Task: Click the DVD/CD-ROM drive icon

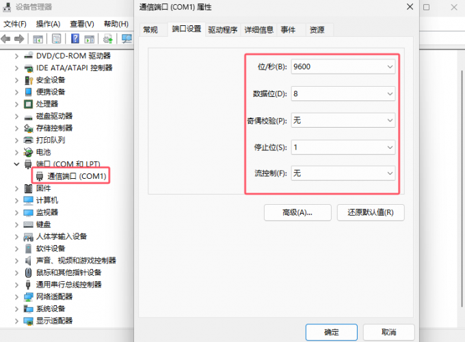Action: pos(28,56)
